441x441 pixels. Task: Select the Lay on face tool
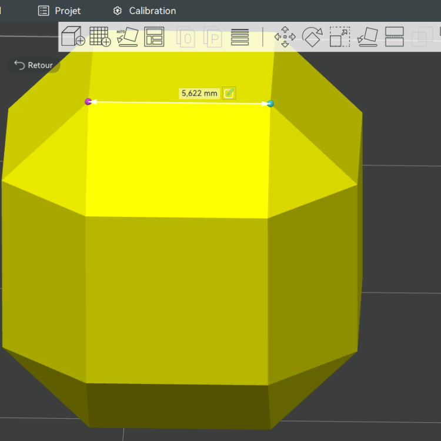click(x=367, y=37)
